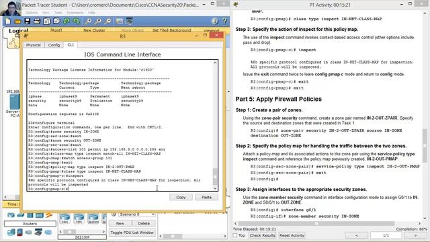This screenshot has height=242, width=430.
Task: Click the Server-PT device in the workspace
Action: click(15, 102)
